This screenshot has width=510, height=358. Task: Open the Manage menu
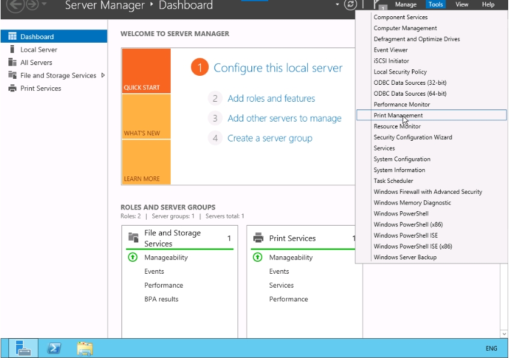click(x=405, y=5)
